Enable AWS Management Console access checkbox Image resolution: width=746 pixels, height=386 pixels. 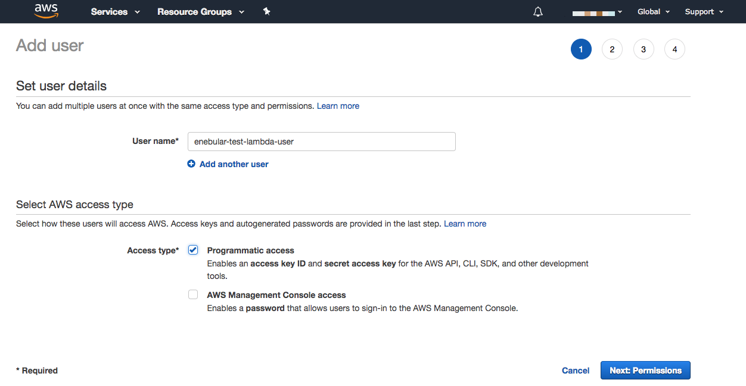[x=193, y=294]
